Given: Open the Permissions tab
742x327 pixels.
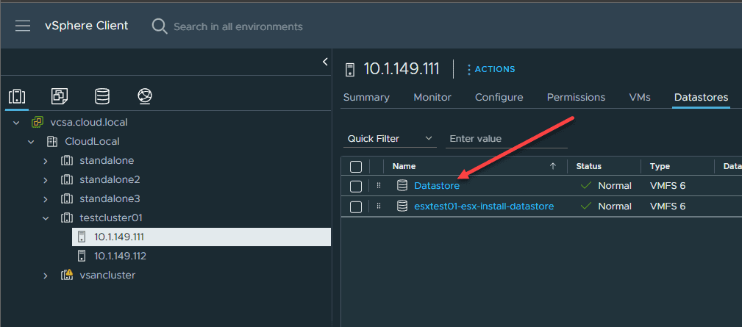Looking at the screenshot, I should click(576, 97).
